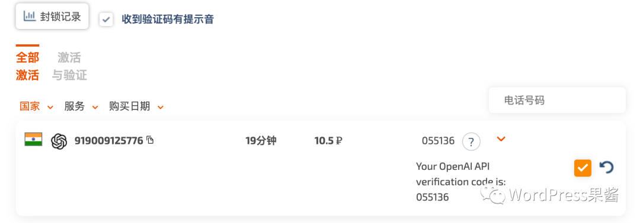Switch to the 激活与验证 tab
Screen dimensions: 640x223
(x=69, y=66)
